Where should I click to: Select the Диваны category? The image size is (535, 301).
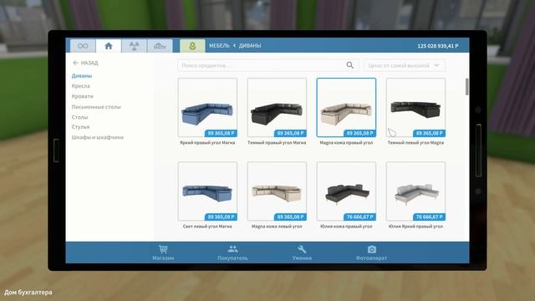pos(82,76)
